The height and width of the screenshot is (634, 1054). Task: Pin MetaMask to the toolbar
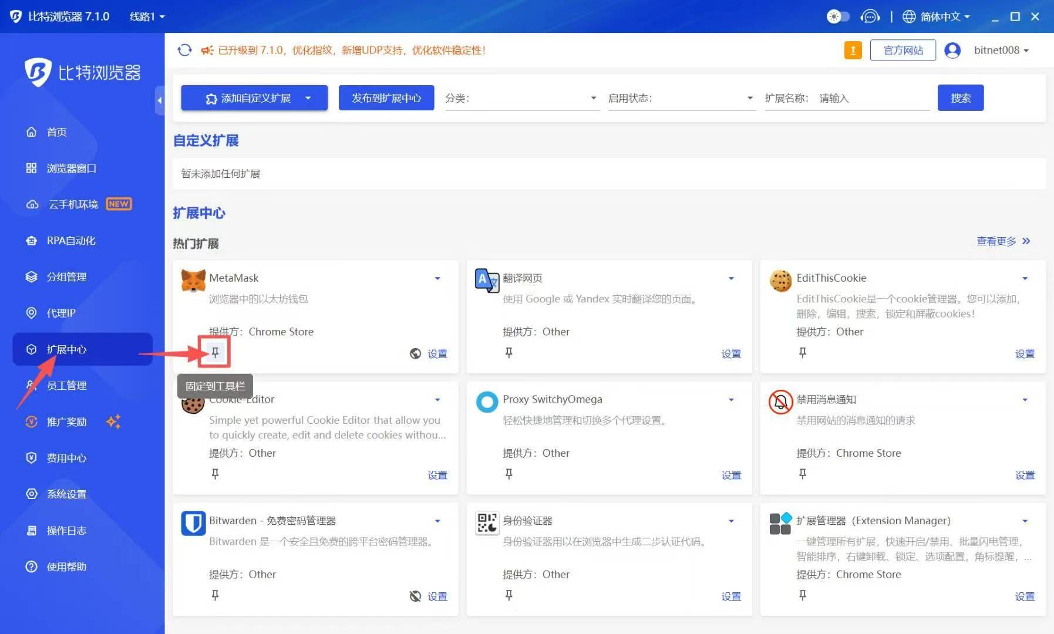coord(215,352)
